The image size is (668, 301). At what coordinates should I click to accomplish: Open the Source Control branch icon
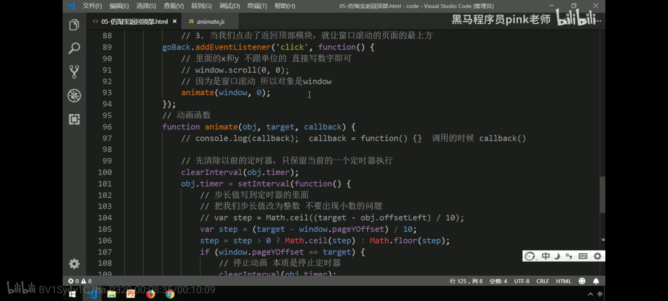pos(74,72)
